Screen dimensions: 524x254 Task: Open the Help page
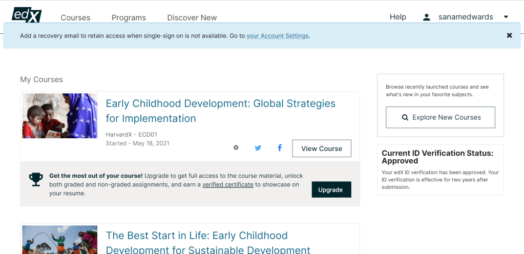[x=397, y=17]
